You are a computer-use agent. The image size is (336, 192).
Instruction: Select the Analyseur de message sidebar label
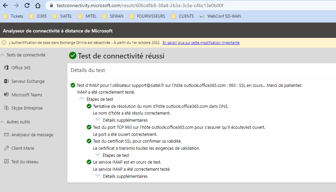(32, 135)
